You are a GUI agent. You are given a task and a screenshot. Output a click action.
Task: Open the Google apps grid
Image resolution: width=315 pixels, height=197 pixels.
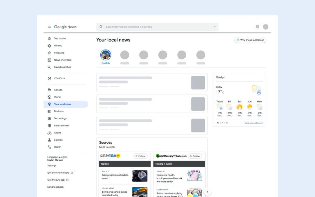(257, 27)
